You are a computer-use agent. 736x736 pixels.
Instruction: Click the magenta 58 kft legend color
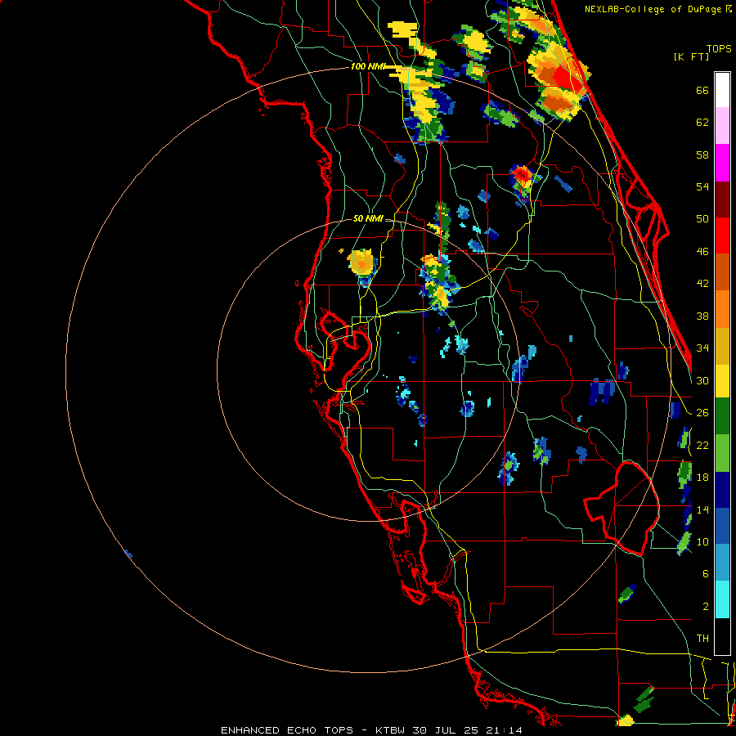[722, 163]
